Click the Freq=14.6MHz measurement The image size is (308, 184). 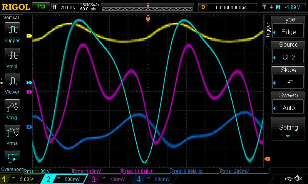[146, 171]
